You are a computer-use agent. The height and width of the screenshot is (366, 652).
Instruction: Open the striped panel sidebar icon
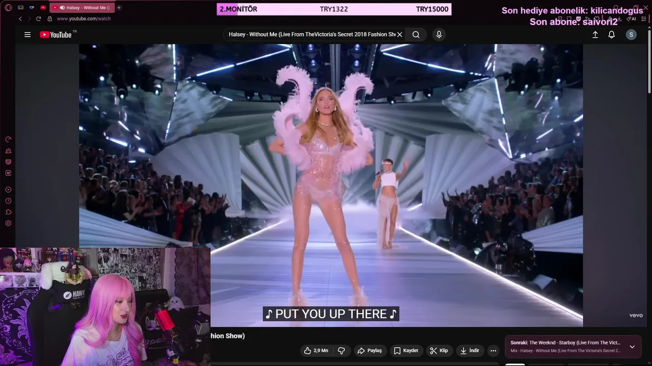click(x=8, y=162)
